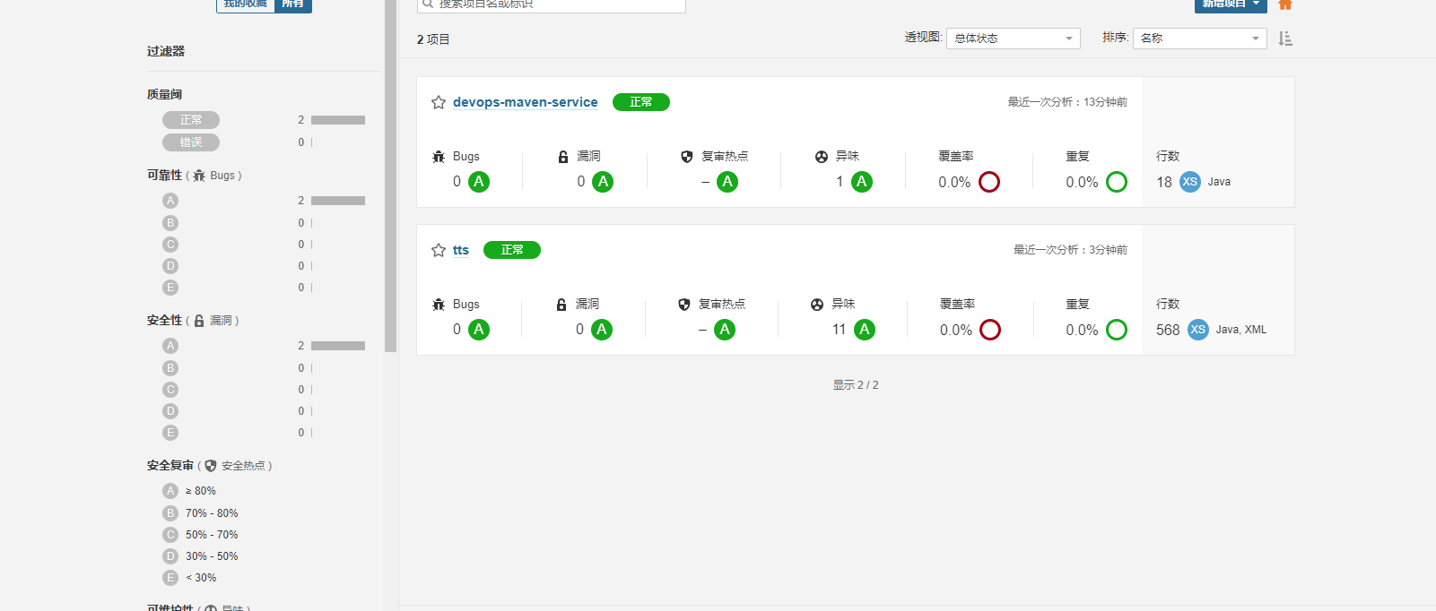
Task: Click filter sidebar vertical scrollbar
Action: pyautogui.click(x=390, y=176)
